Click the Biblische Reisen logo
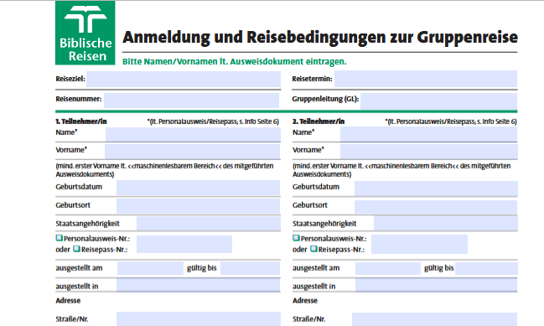544x326 pixels. pos(85,33)
